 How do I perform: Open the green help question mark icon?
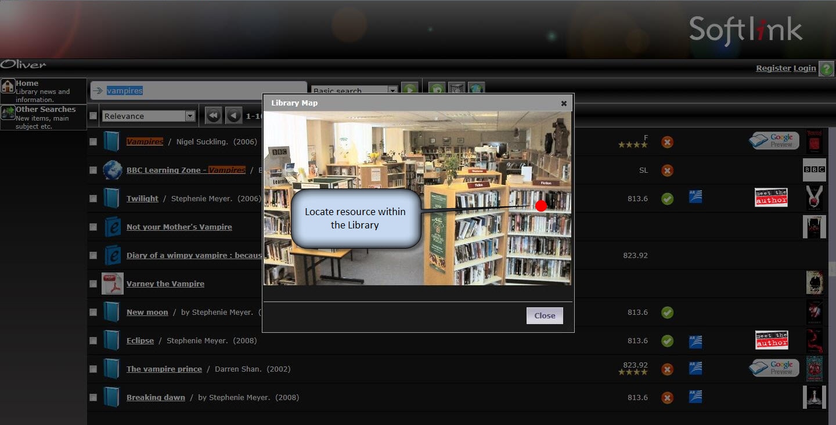click(826, 68)
